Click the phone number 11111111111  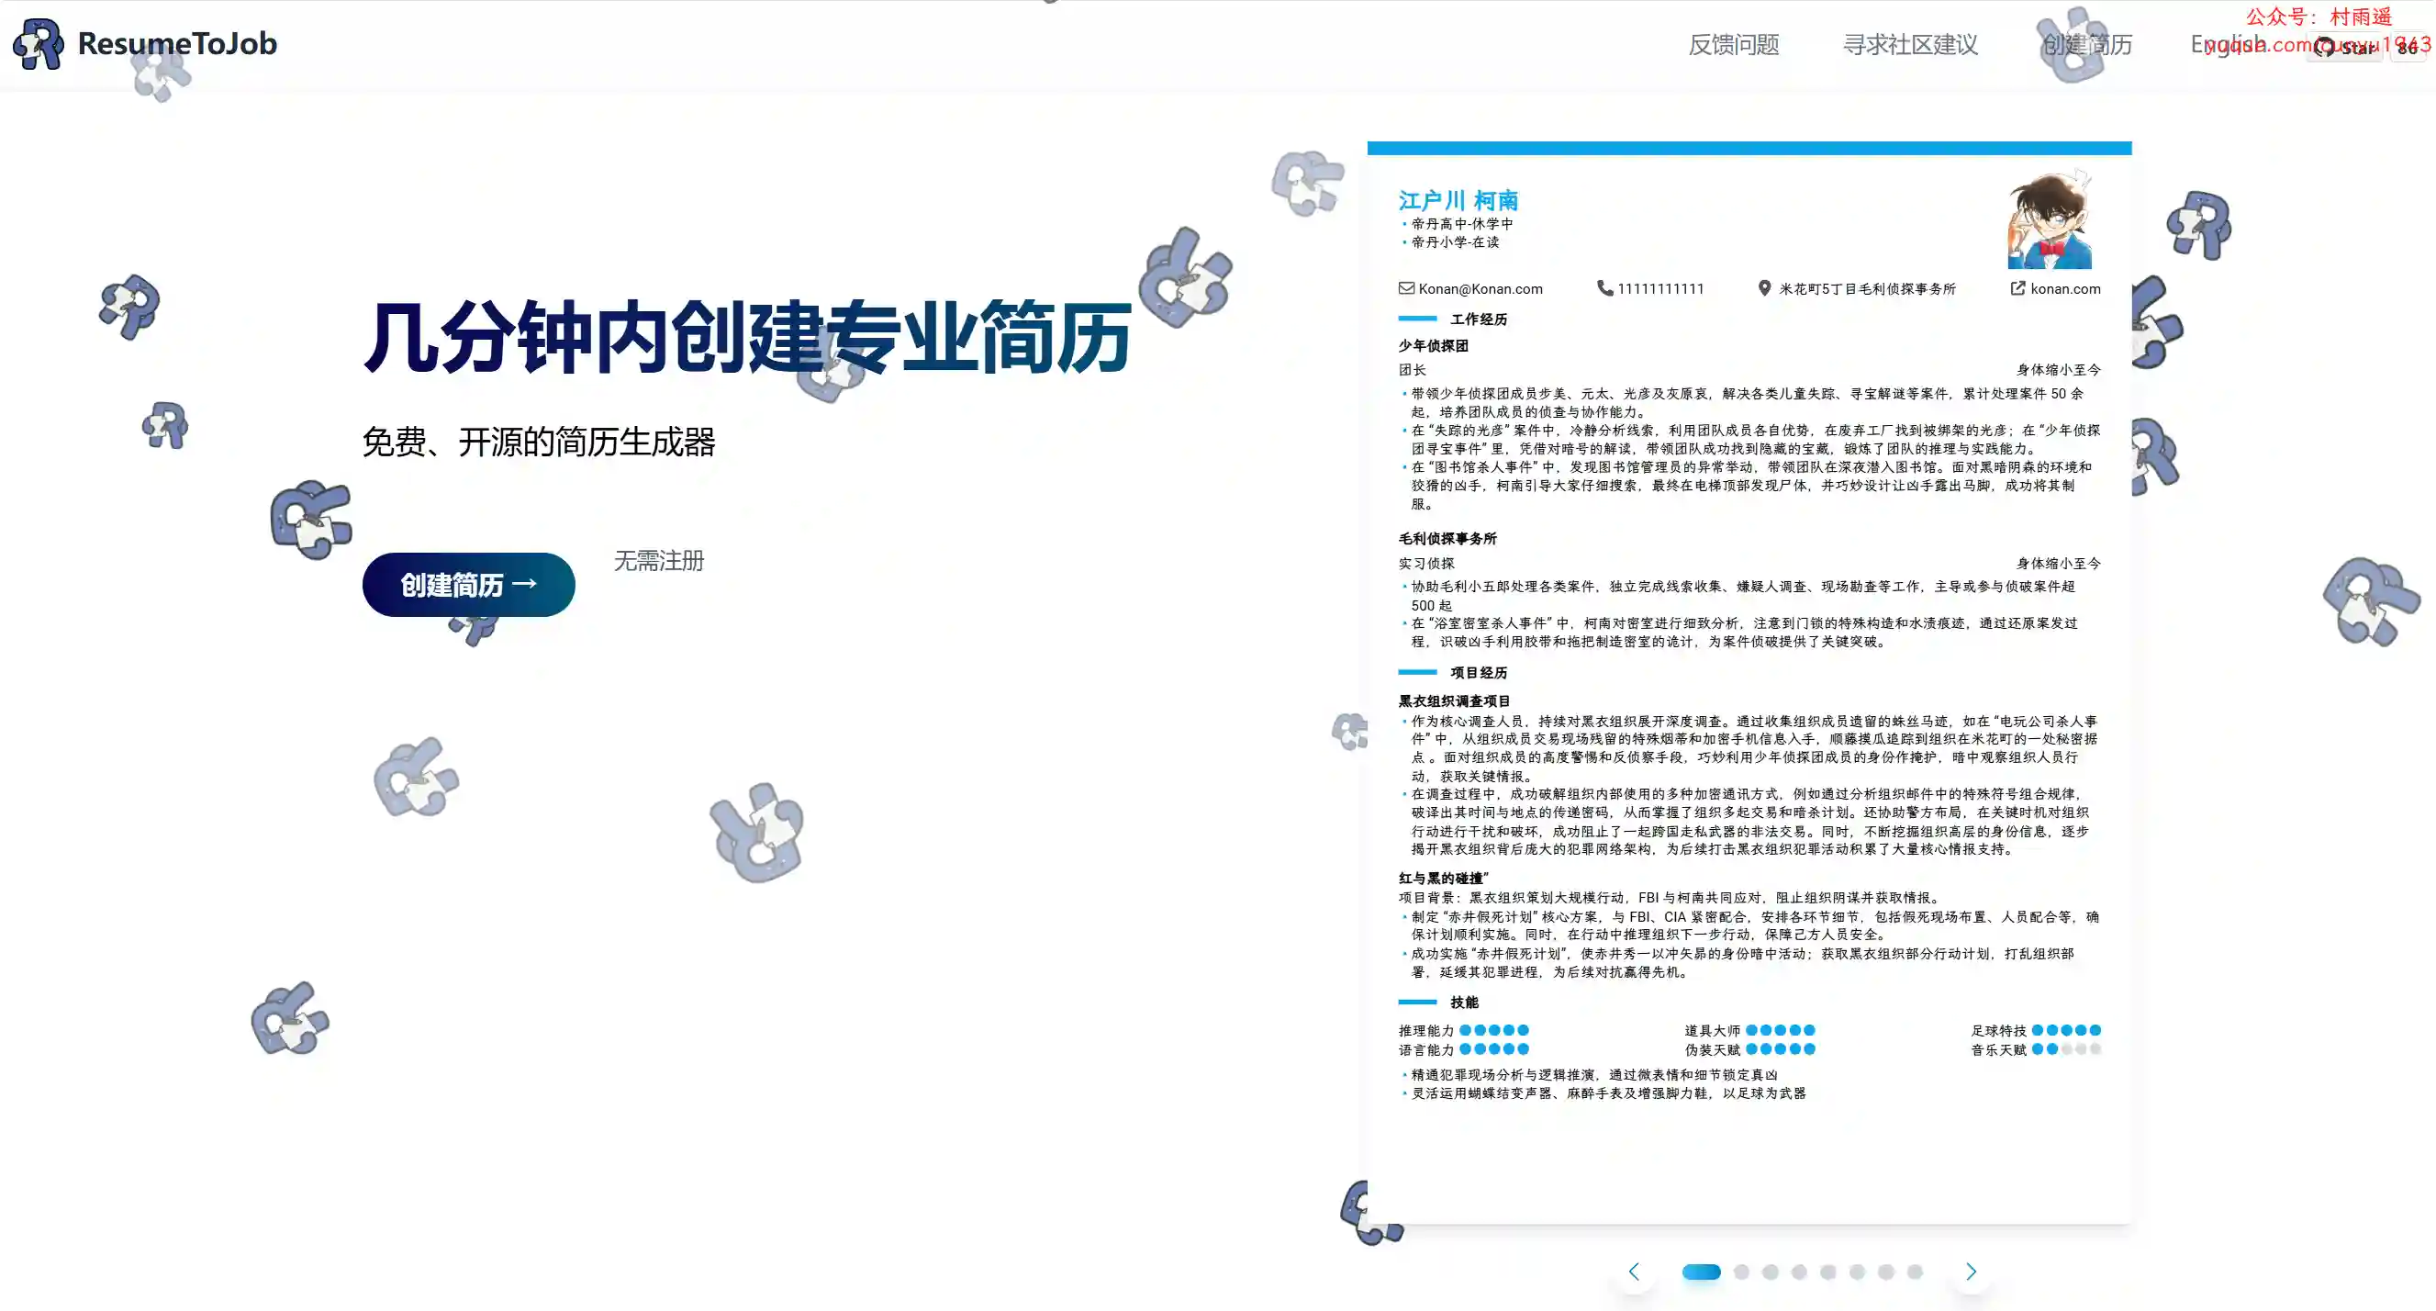tap(1660, 288)
